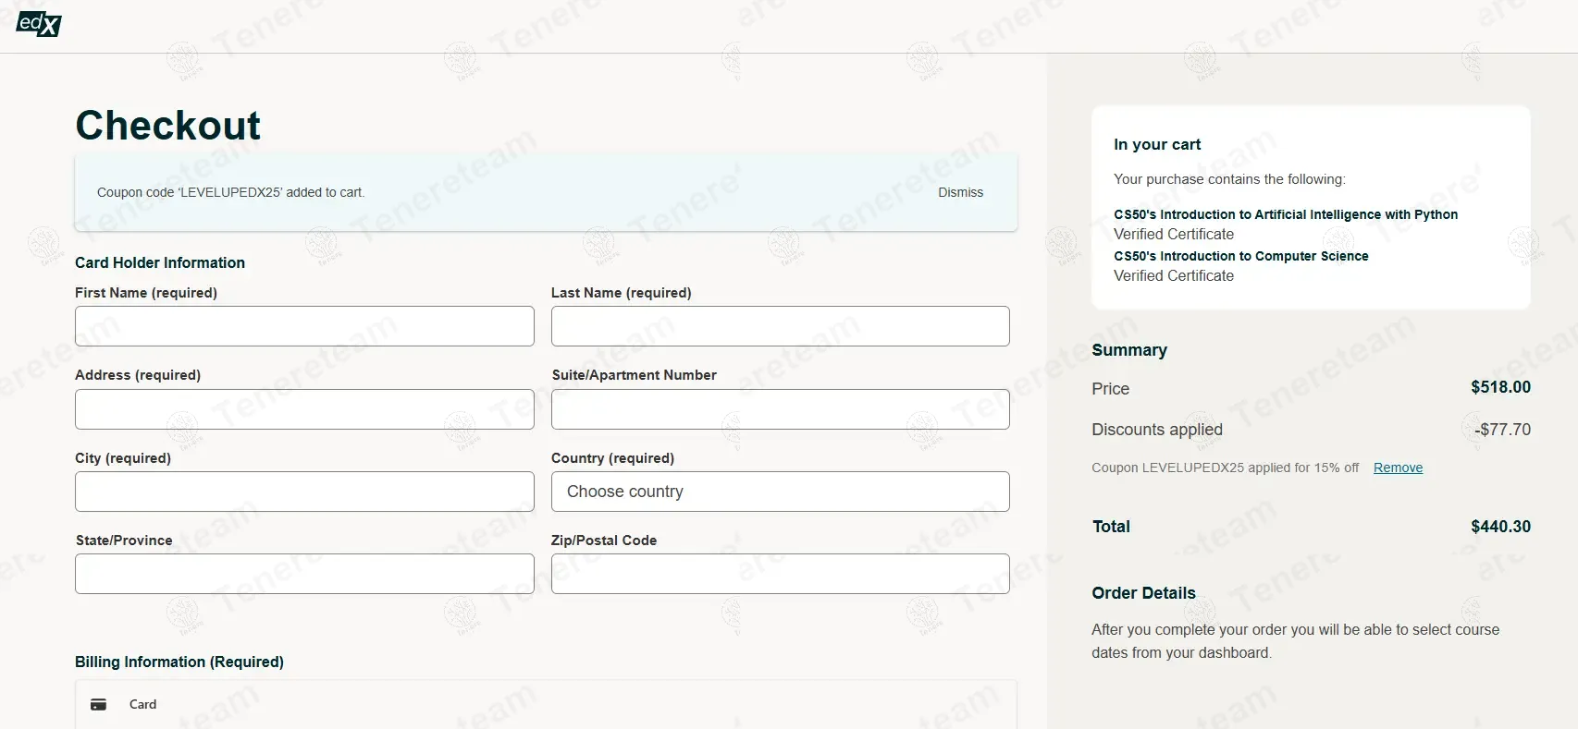1578x729 pixels.
Task: Click the State/Province input field
Action: click(304, 574)
